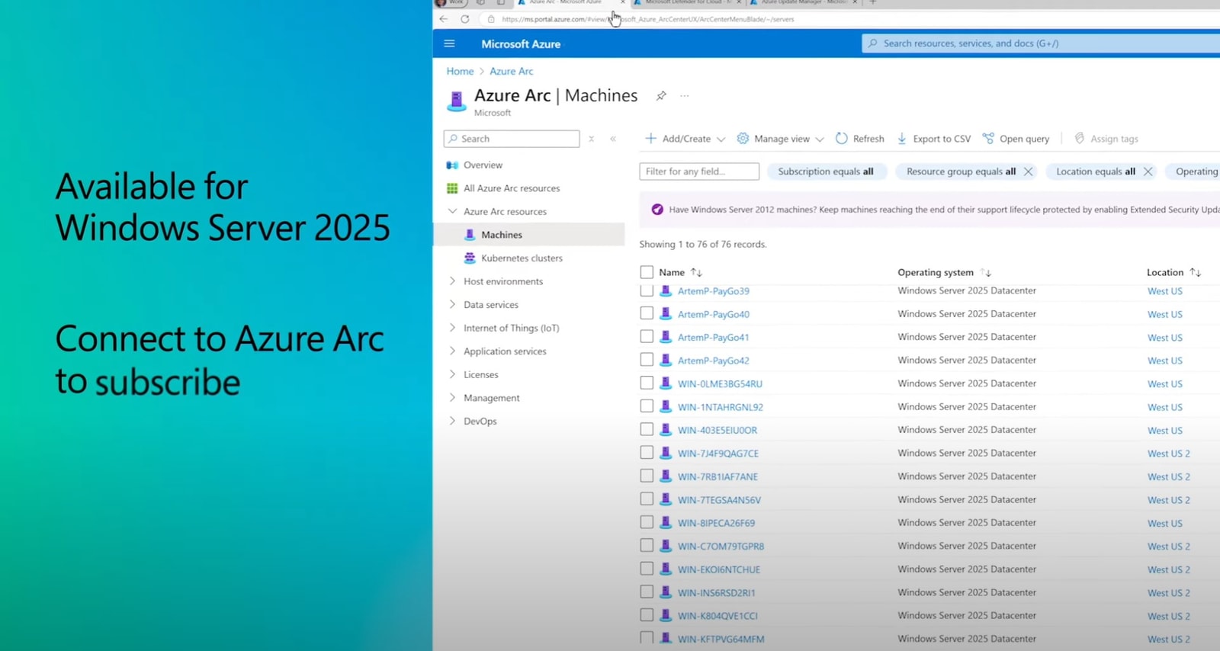Screen dimensions: 1220x651
Task: Check the box for WIN-7RB1IAF7ANE
Action: coord(647,476)
